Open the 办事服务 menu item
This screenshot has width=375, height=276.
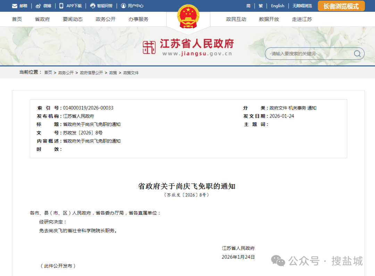(x=139, y=19)
